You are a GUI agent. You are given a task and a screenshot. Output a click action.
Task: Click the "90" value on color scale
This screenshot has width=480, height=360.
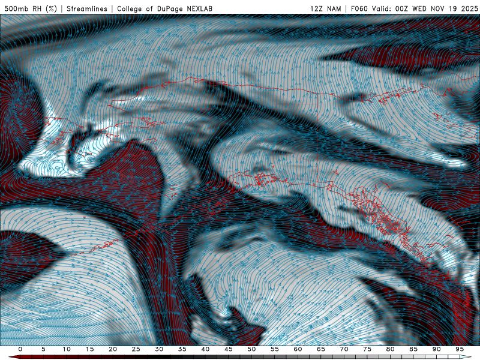(436, 349)
